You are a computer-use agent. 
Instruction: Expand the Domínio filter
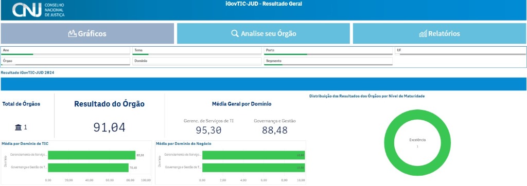tap(197, 61)
